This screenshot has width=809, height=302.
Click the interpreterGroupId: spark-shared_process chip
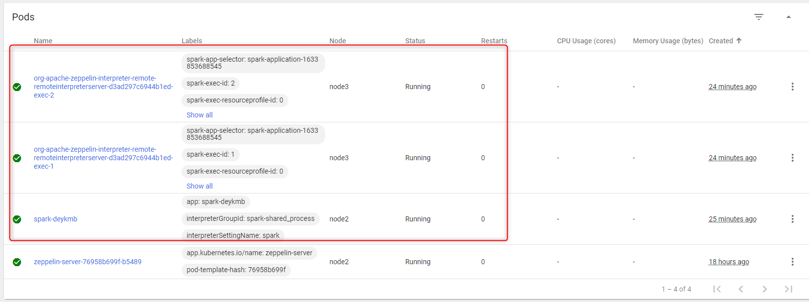tap(251, 219)
